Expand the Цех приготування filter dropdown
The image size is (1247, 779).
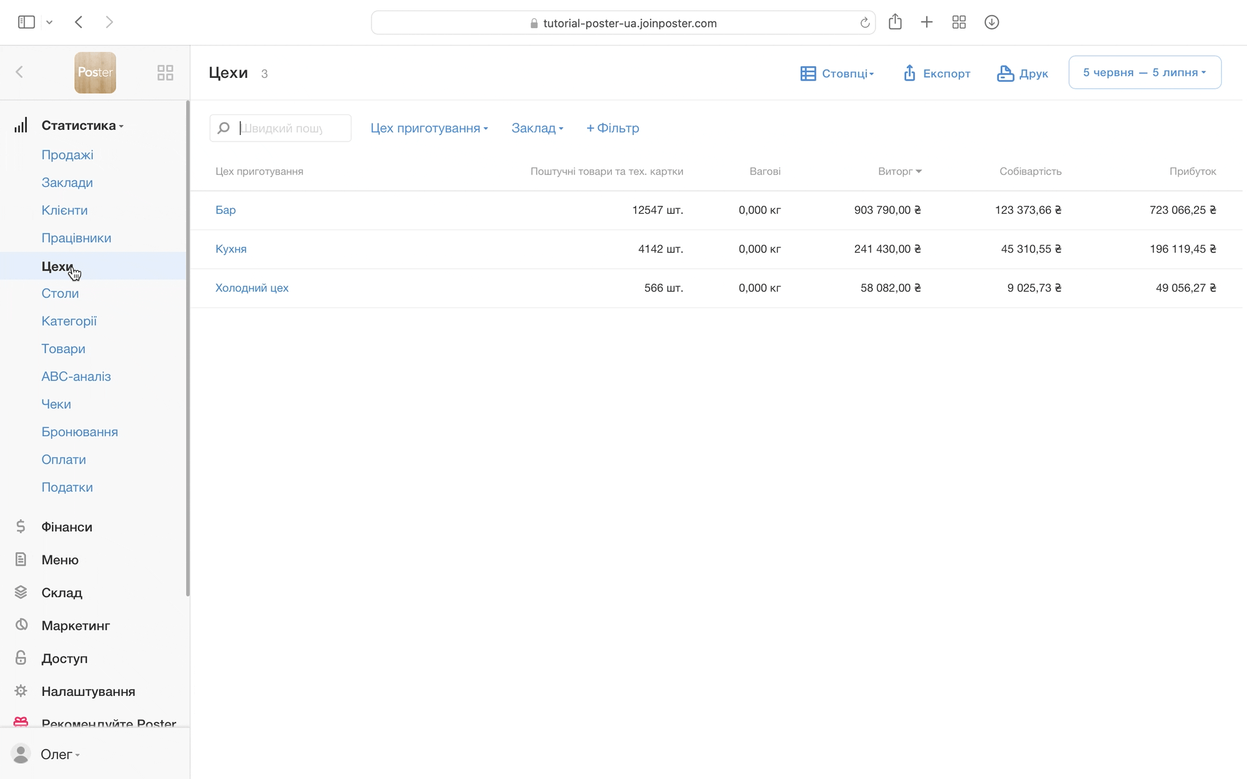click(429, 128)
